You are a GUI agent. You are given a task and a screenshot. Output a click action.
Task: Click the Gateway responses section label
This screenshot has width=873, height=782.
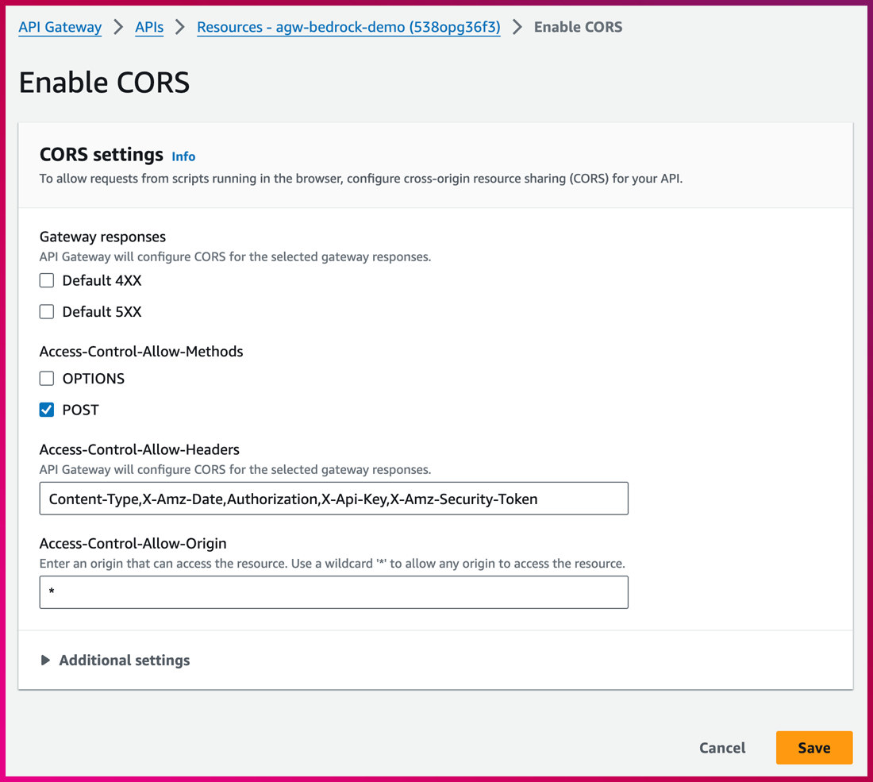point(102,237)
